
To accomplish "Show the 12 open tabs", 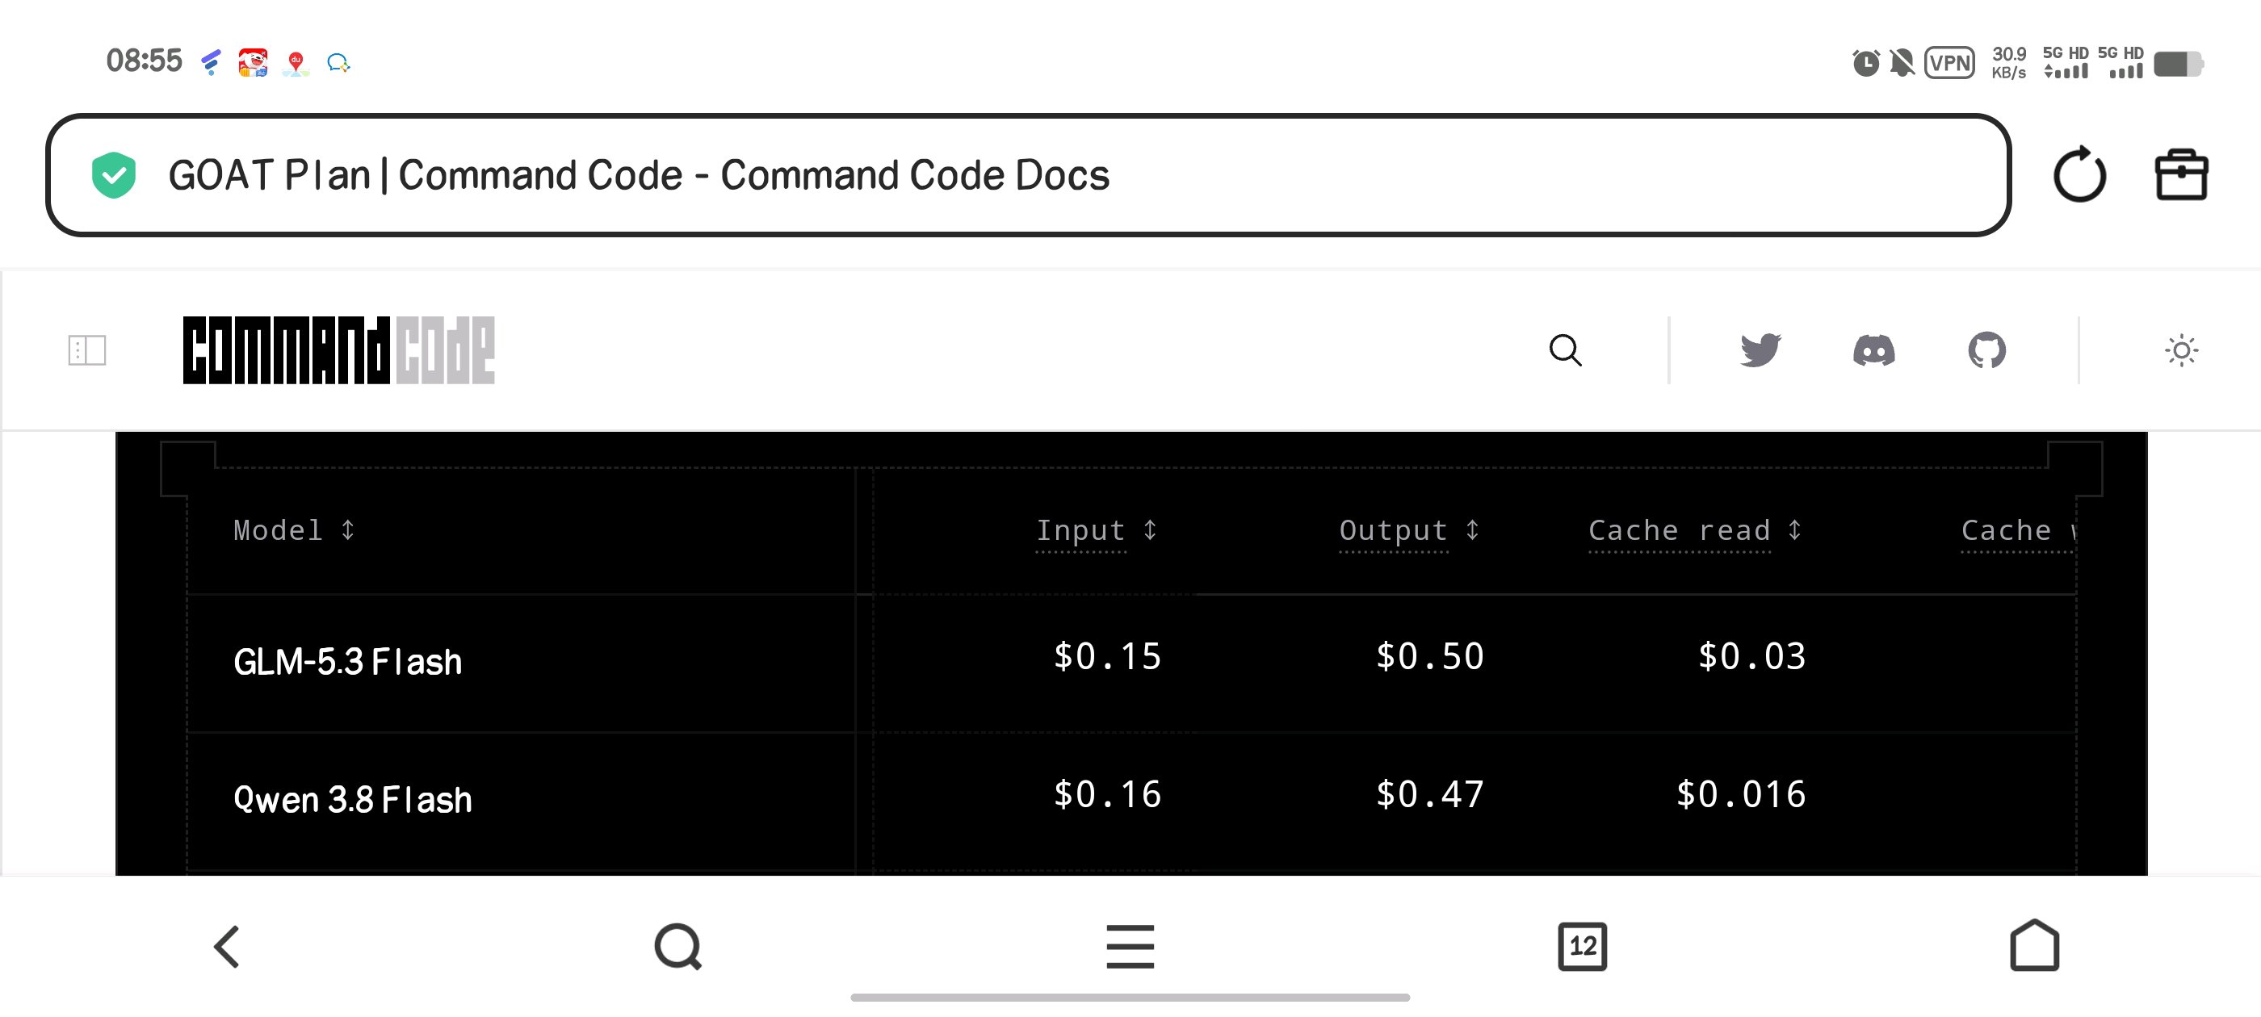I will pyautogui.click(x=1583, y=946).
